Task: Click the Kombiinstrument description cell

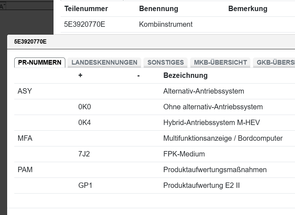Action: (x=166, y=25)
